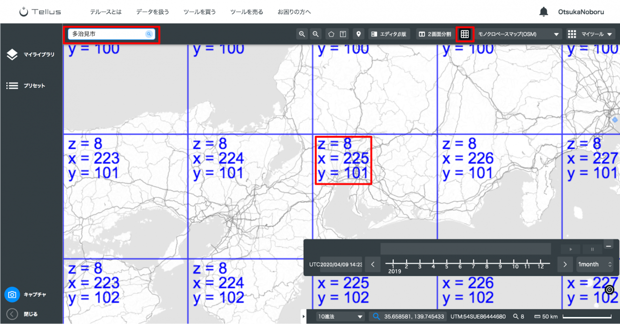
Task: Open the データを扱う menu
Action: tap(153, 12)
